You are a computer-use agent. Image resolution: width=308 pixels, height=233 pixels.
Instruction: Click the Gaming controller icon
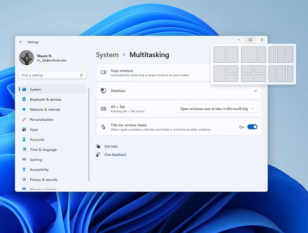(x=24, y=159)
